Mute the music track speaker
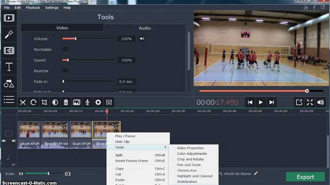 (x=14, y=165)
